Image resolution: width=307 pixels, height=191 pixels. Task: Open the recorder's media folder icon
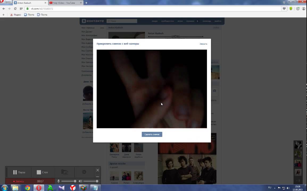(64, 172)
